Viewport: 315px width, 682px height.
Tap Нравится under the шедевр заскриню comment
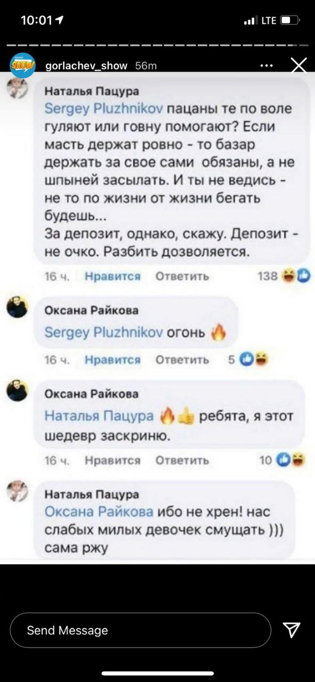(113, 460)
